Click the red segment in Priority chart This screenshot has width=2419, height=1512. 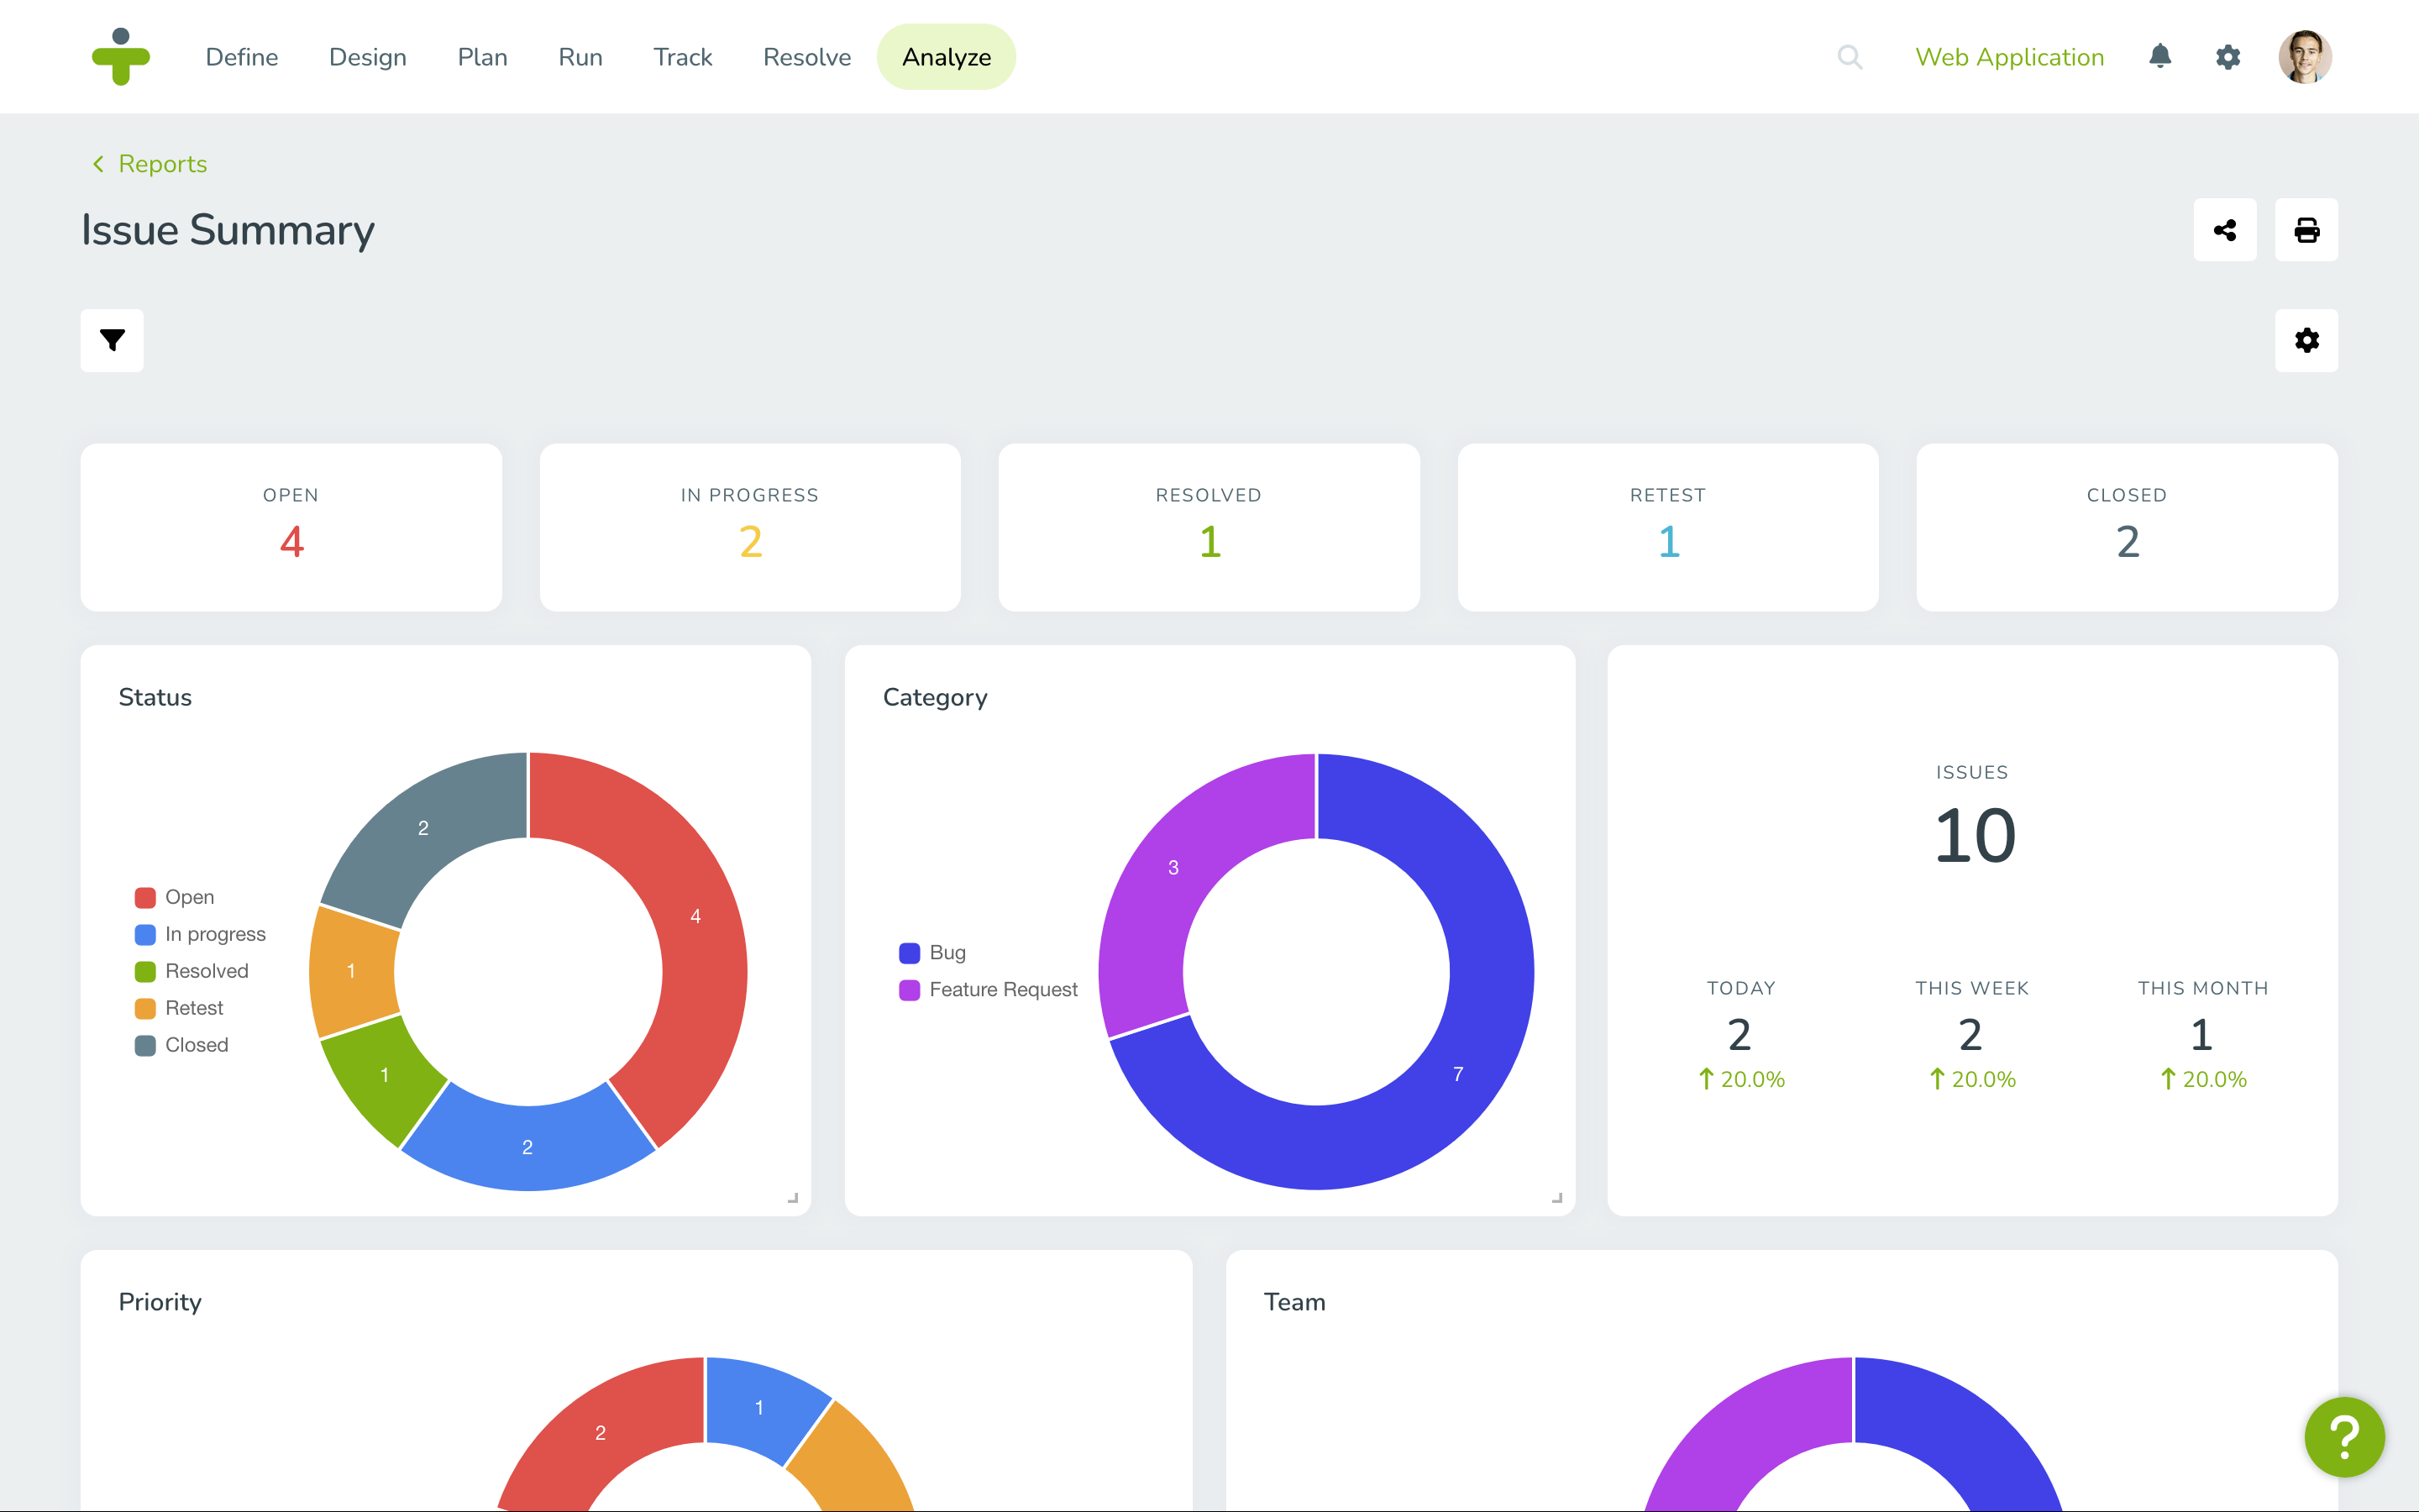[x=600, y=1432]
